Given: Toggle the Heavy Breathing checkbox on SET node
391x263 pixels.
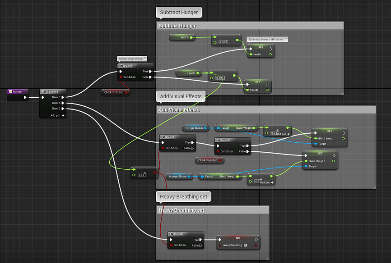Looking at the screenshot, I should (245, 245).
